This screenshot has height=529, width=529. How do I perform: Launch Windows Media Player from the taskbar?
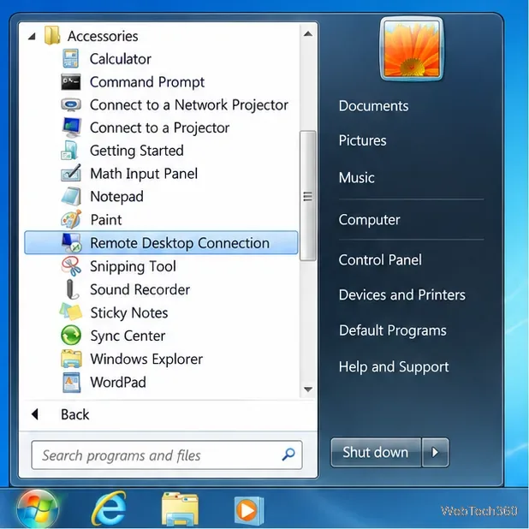249,510
